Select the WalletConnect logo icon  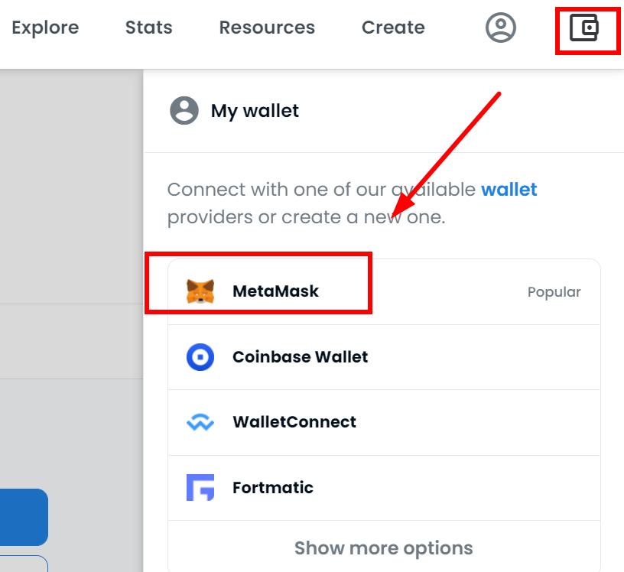[x=200, y=422]
